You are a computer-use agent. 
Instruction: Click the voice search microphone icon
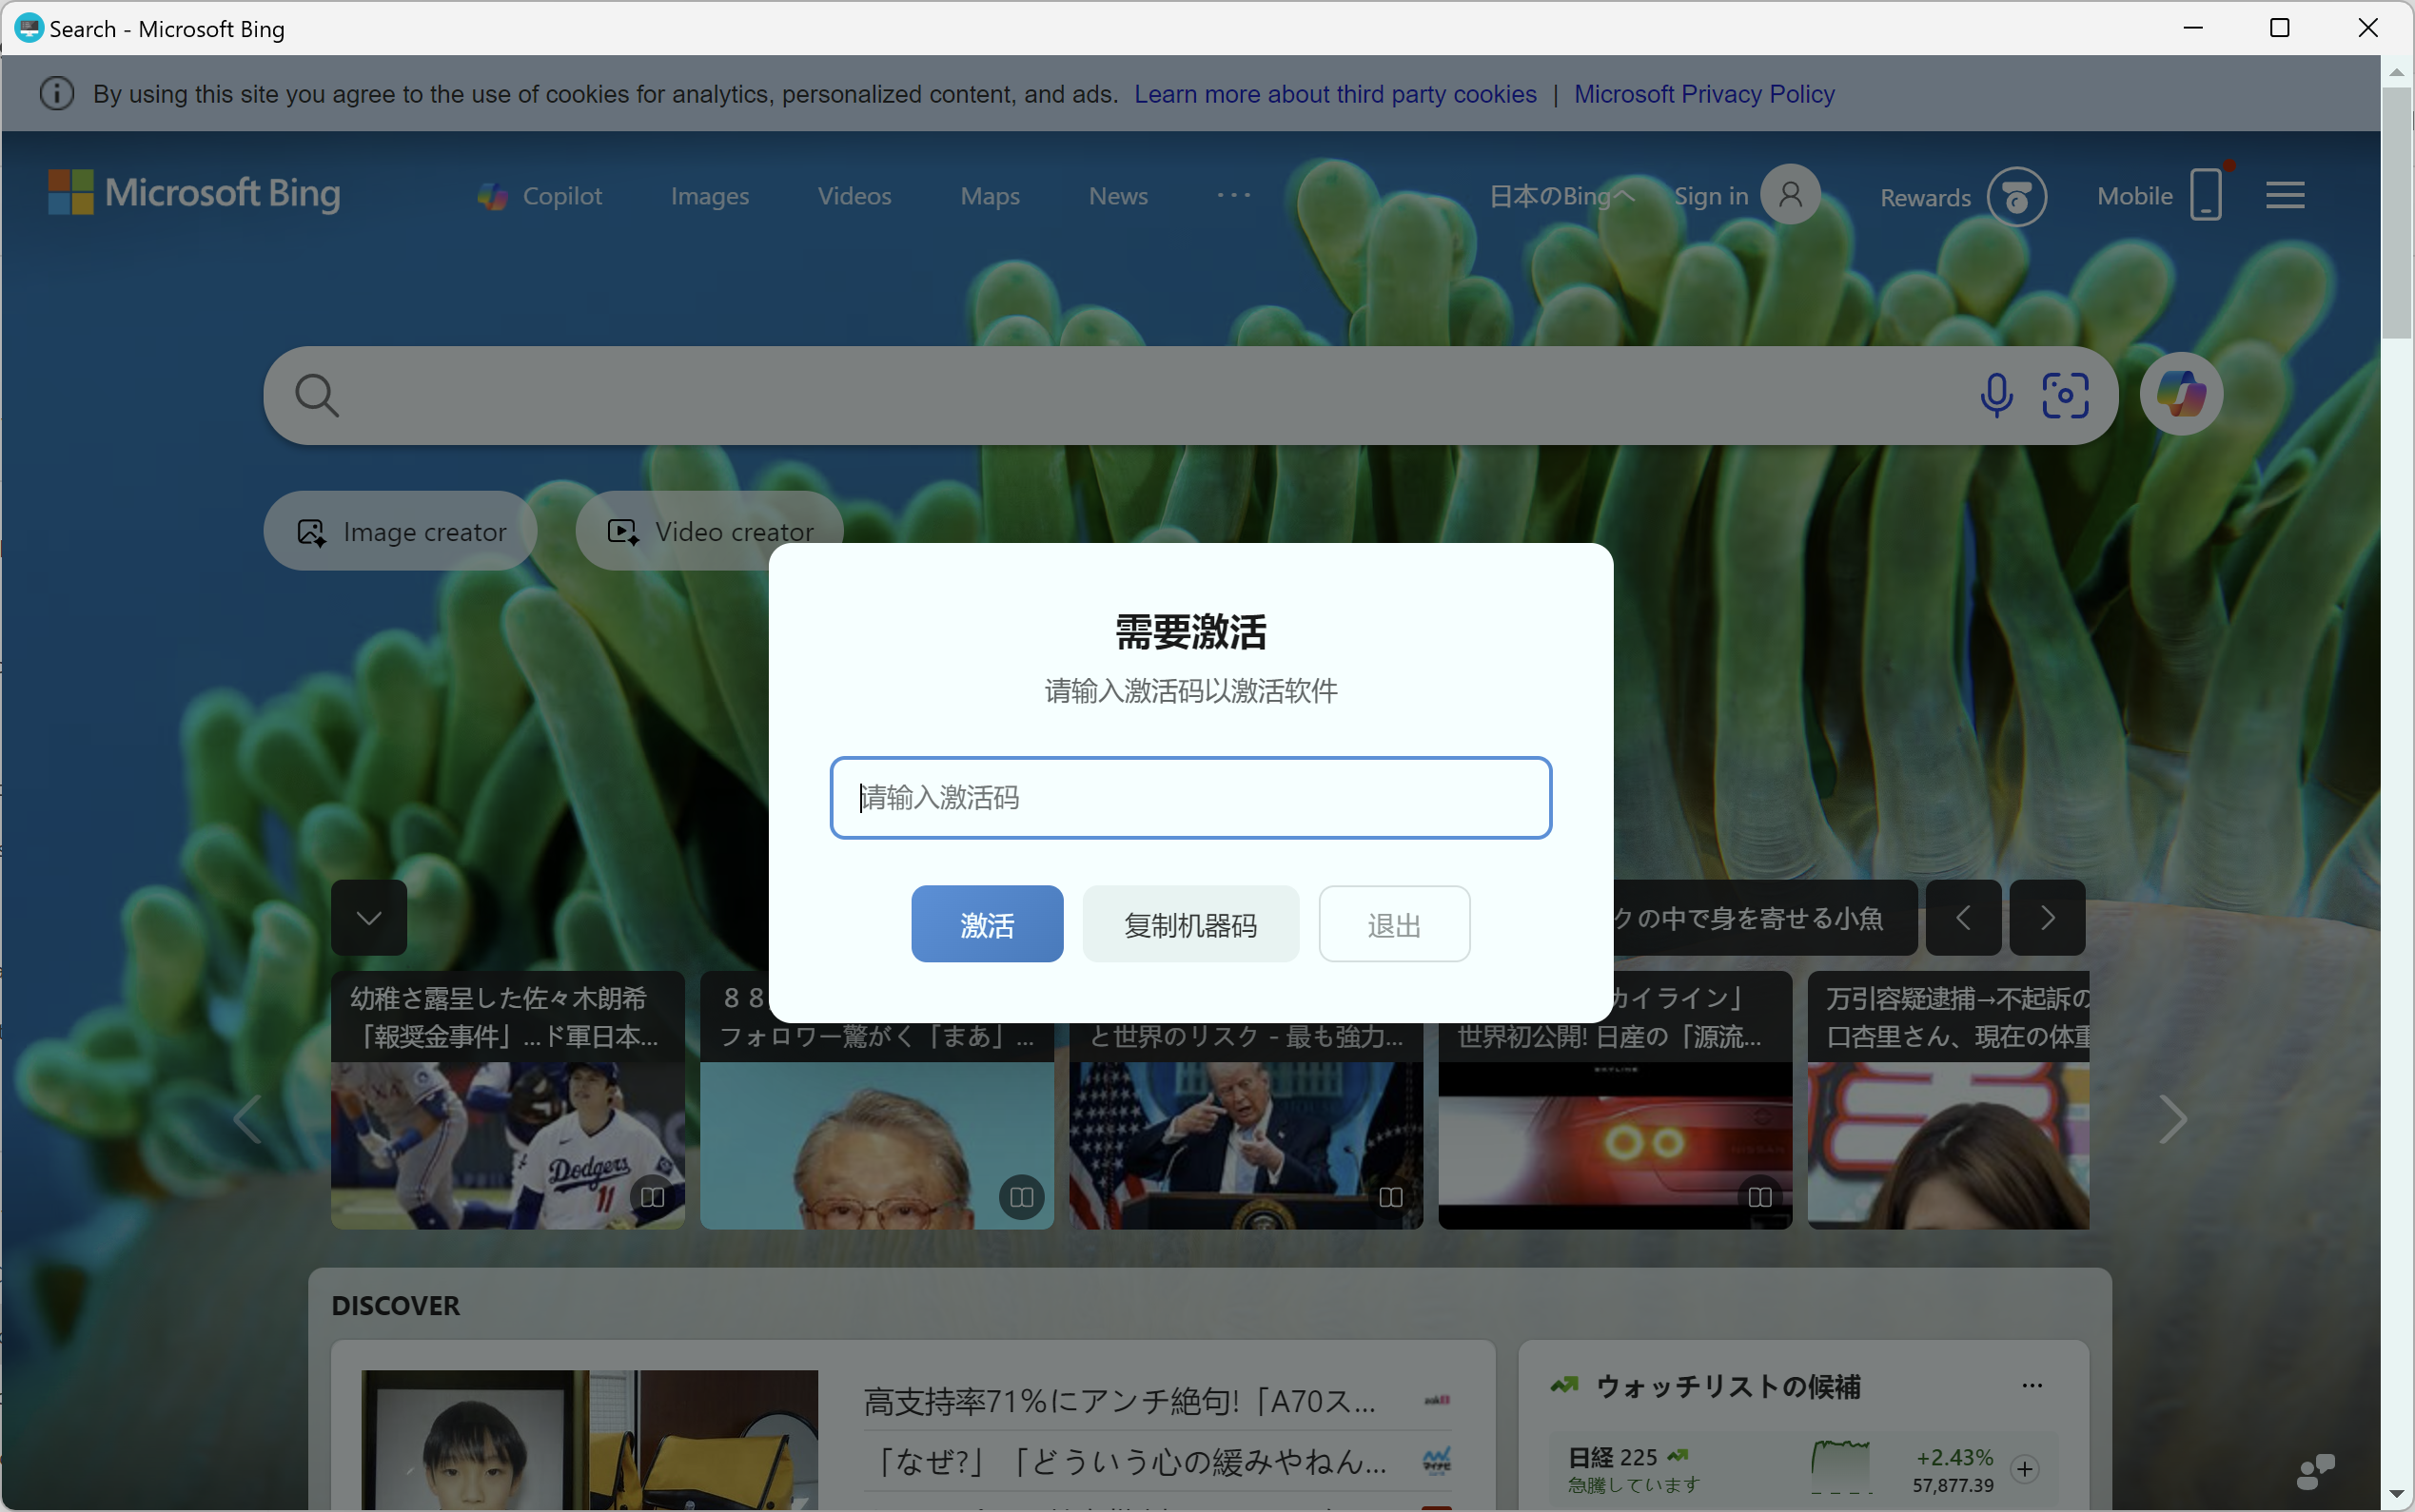pyautogui.click(x=1994, y=395)
